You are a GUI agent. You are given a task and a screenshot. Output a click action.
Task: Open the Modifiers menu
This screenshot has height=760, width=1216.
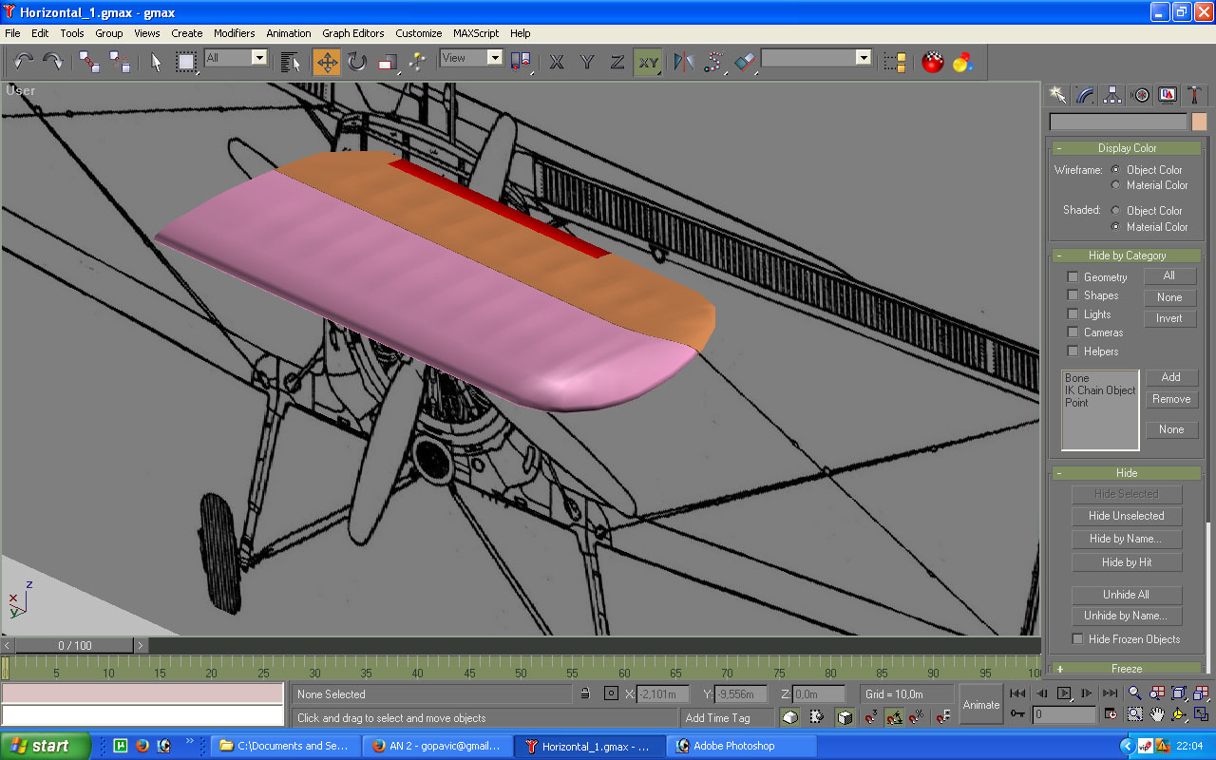coord(234,33)
